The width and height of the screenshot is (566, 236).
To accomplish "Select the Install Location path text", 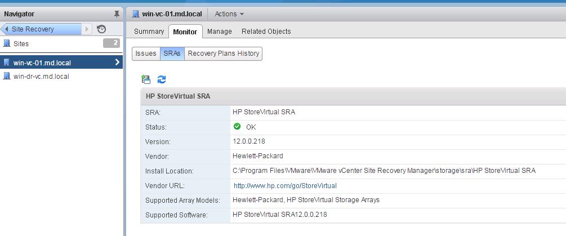I will 384,171.
